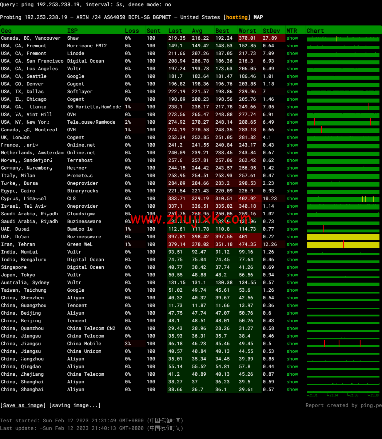Open the MAP link in header
Screen dimensions: 382x439
coord(258,17)
